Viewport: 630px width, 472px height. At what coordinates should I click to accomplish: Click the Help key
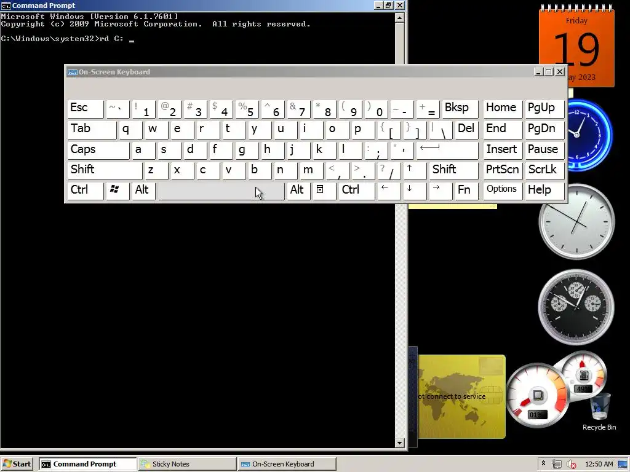click(x=544, y=191)
